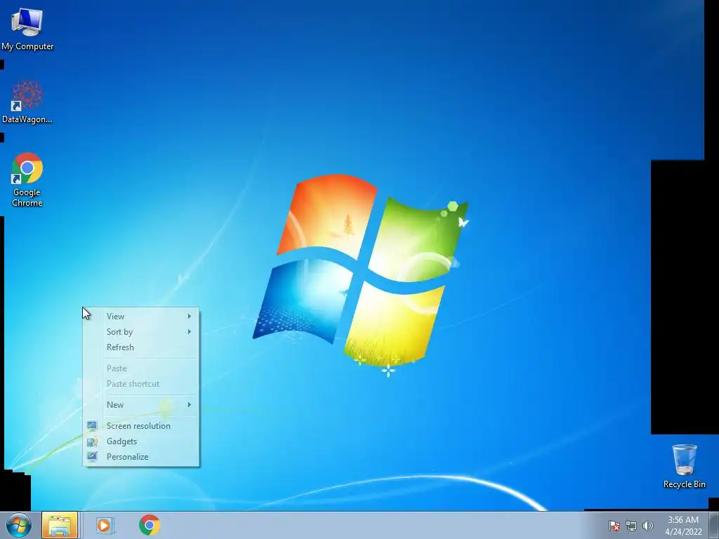
Task: Choose Gadgets from the context menu
Action: (x=141, y=441)
